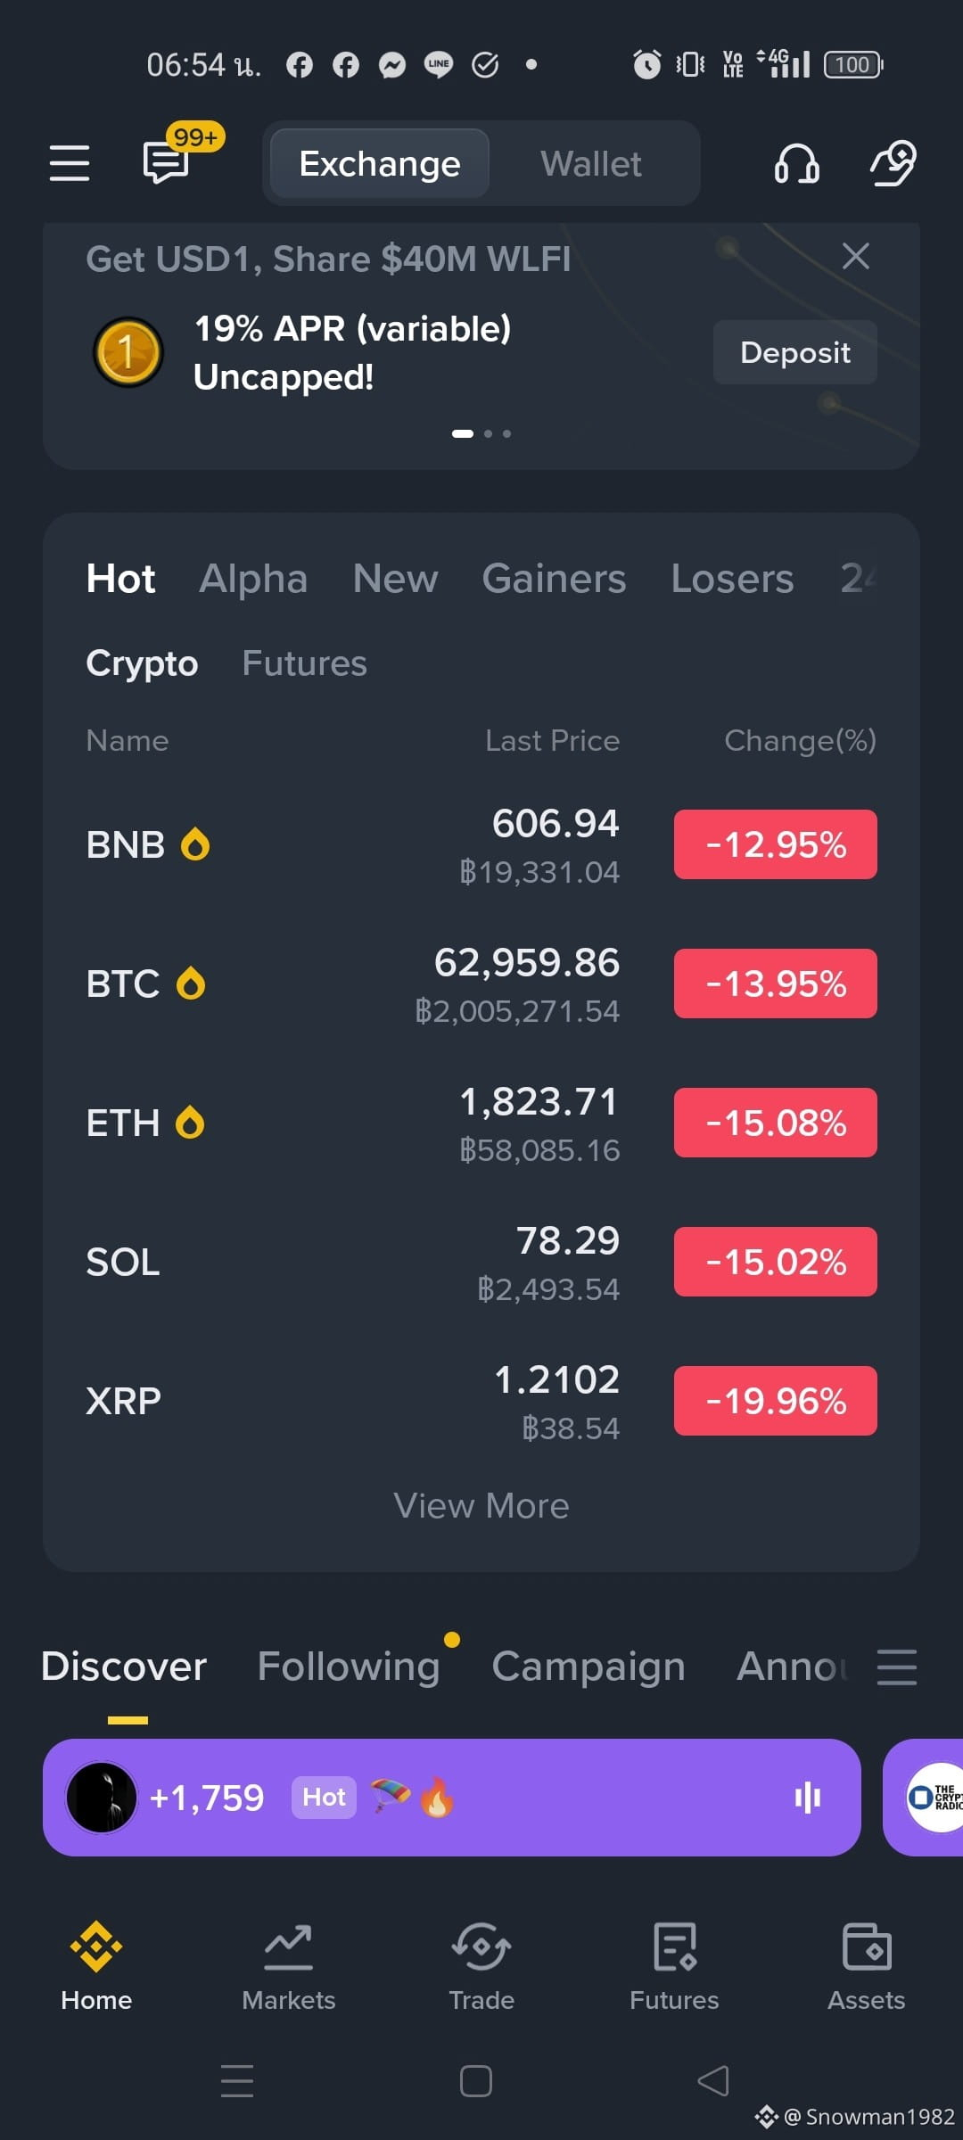
Task: Select the Exchange mode toggle
Action: coord(380,164)
